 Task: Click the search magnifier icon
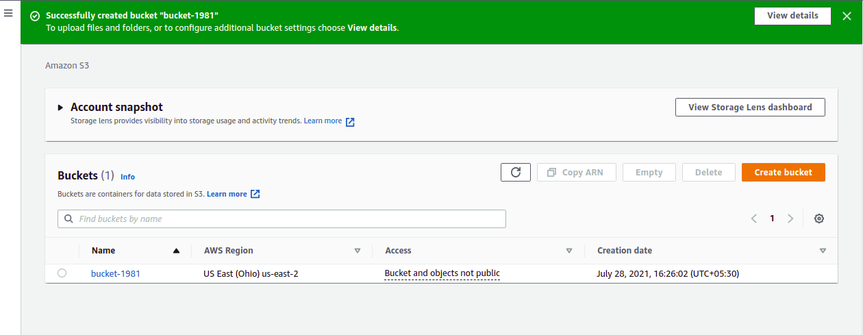tap(68, 219)
